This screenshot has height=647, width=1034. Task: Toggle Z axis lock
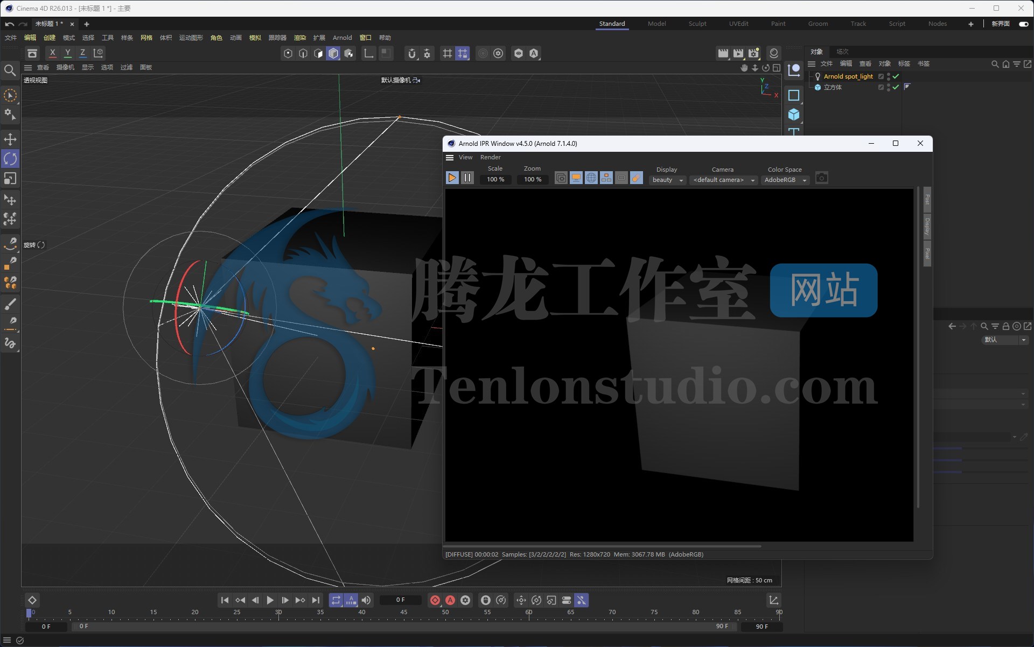(82, 53)
